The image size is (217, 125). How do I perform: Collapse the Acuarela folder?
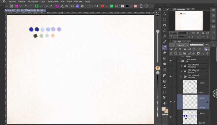click(181, 77)
